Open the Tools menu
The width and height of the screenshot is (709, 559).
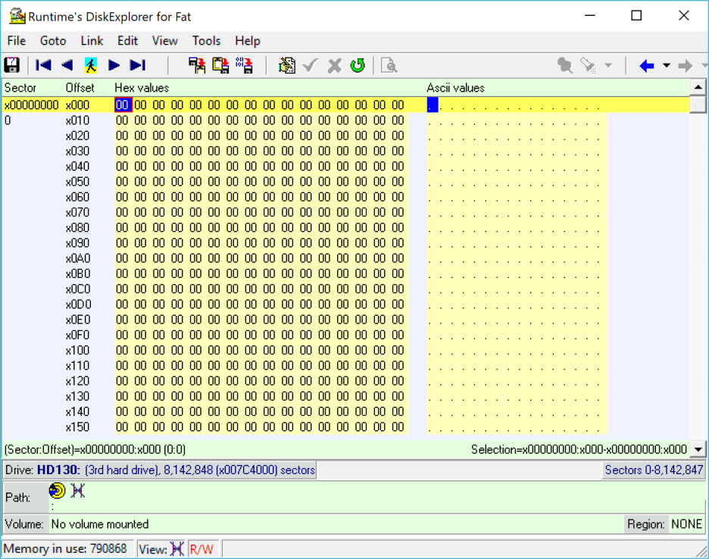tap(206, 41)
